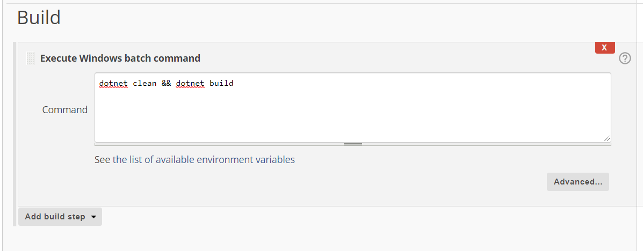Screen dimensions: 643x251
Task: Delete the build step with red X
Action: 604,48
